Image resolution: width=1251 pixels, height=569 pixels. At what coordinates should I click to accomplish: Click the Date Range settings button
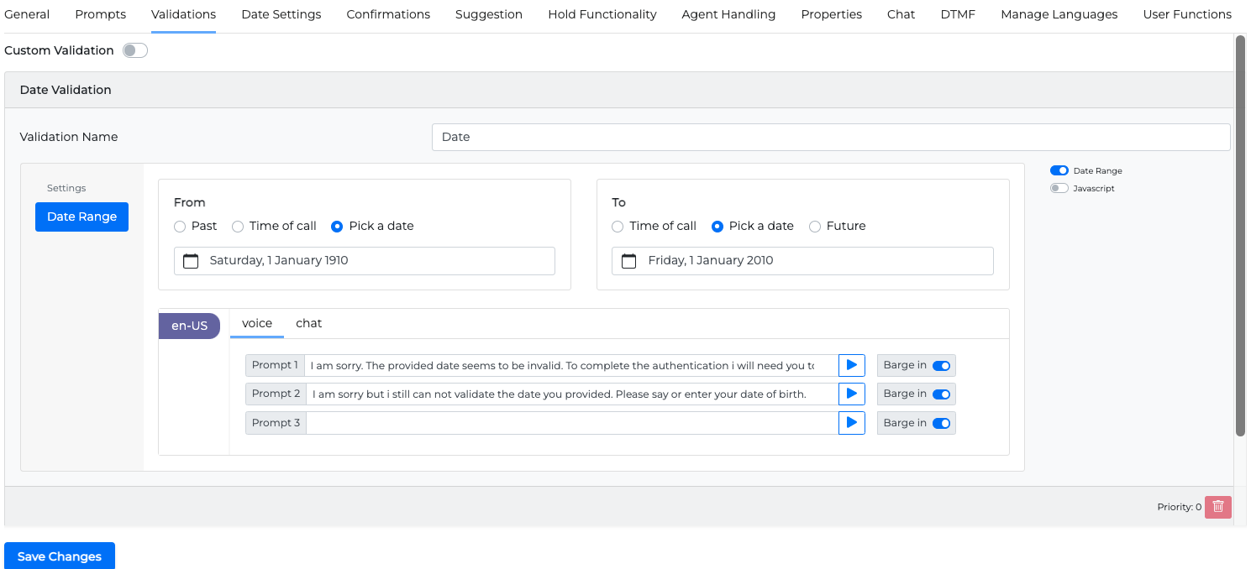pyautogui.click(x=81, y=217)
